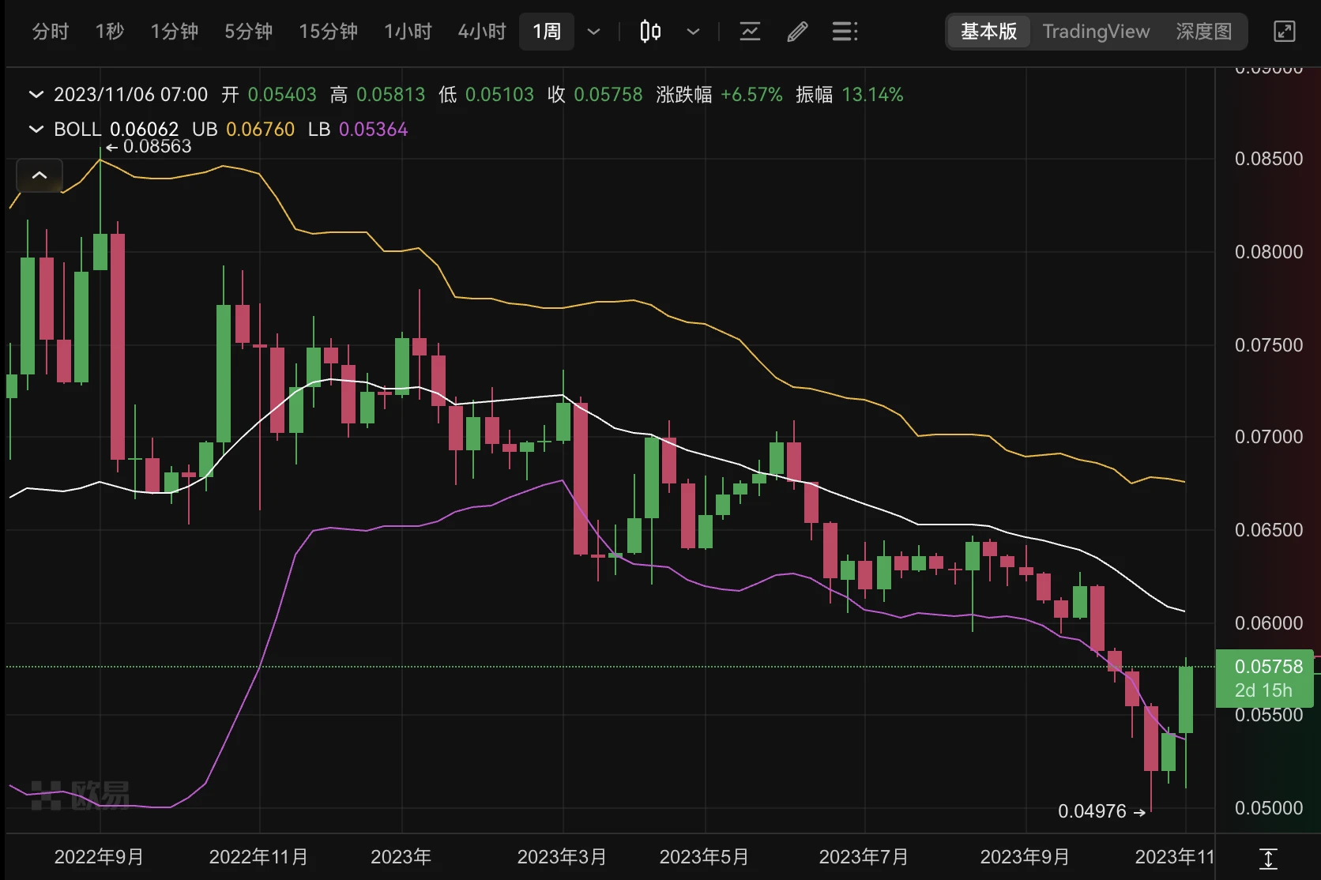
Task: Collapse the OHLC info row chevron
Action: tap(36, 94)
